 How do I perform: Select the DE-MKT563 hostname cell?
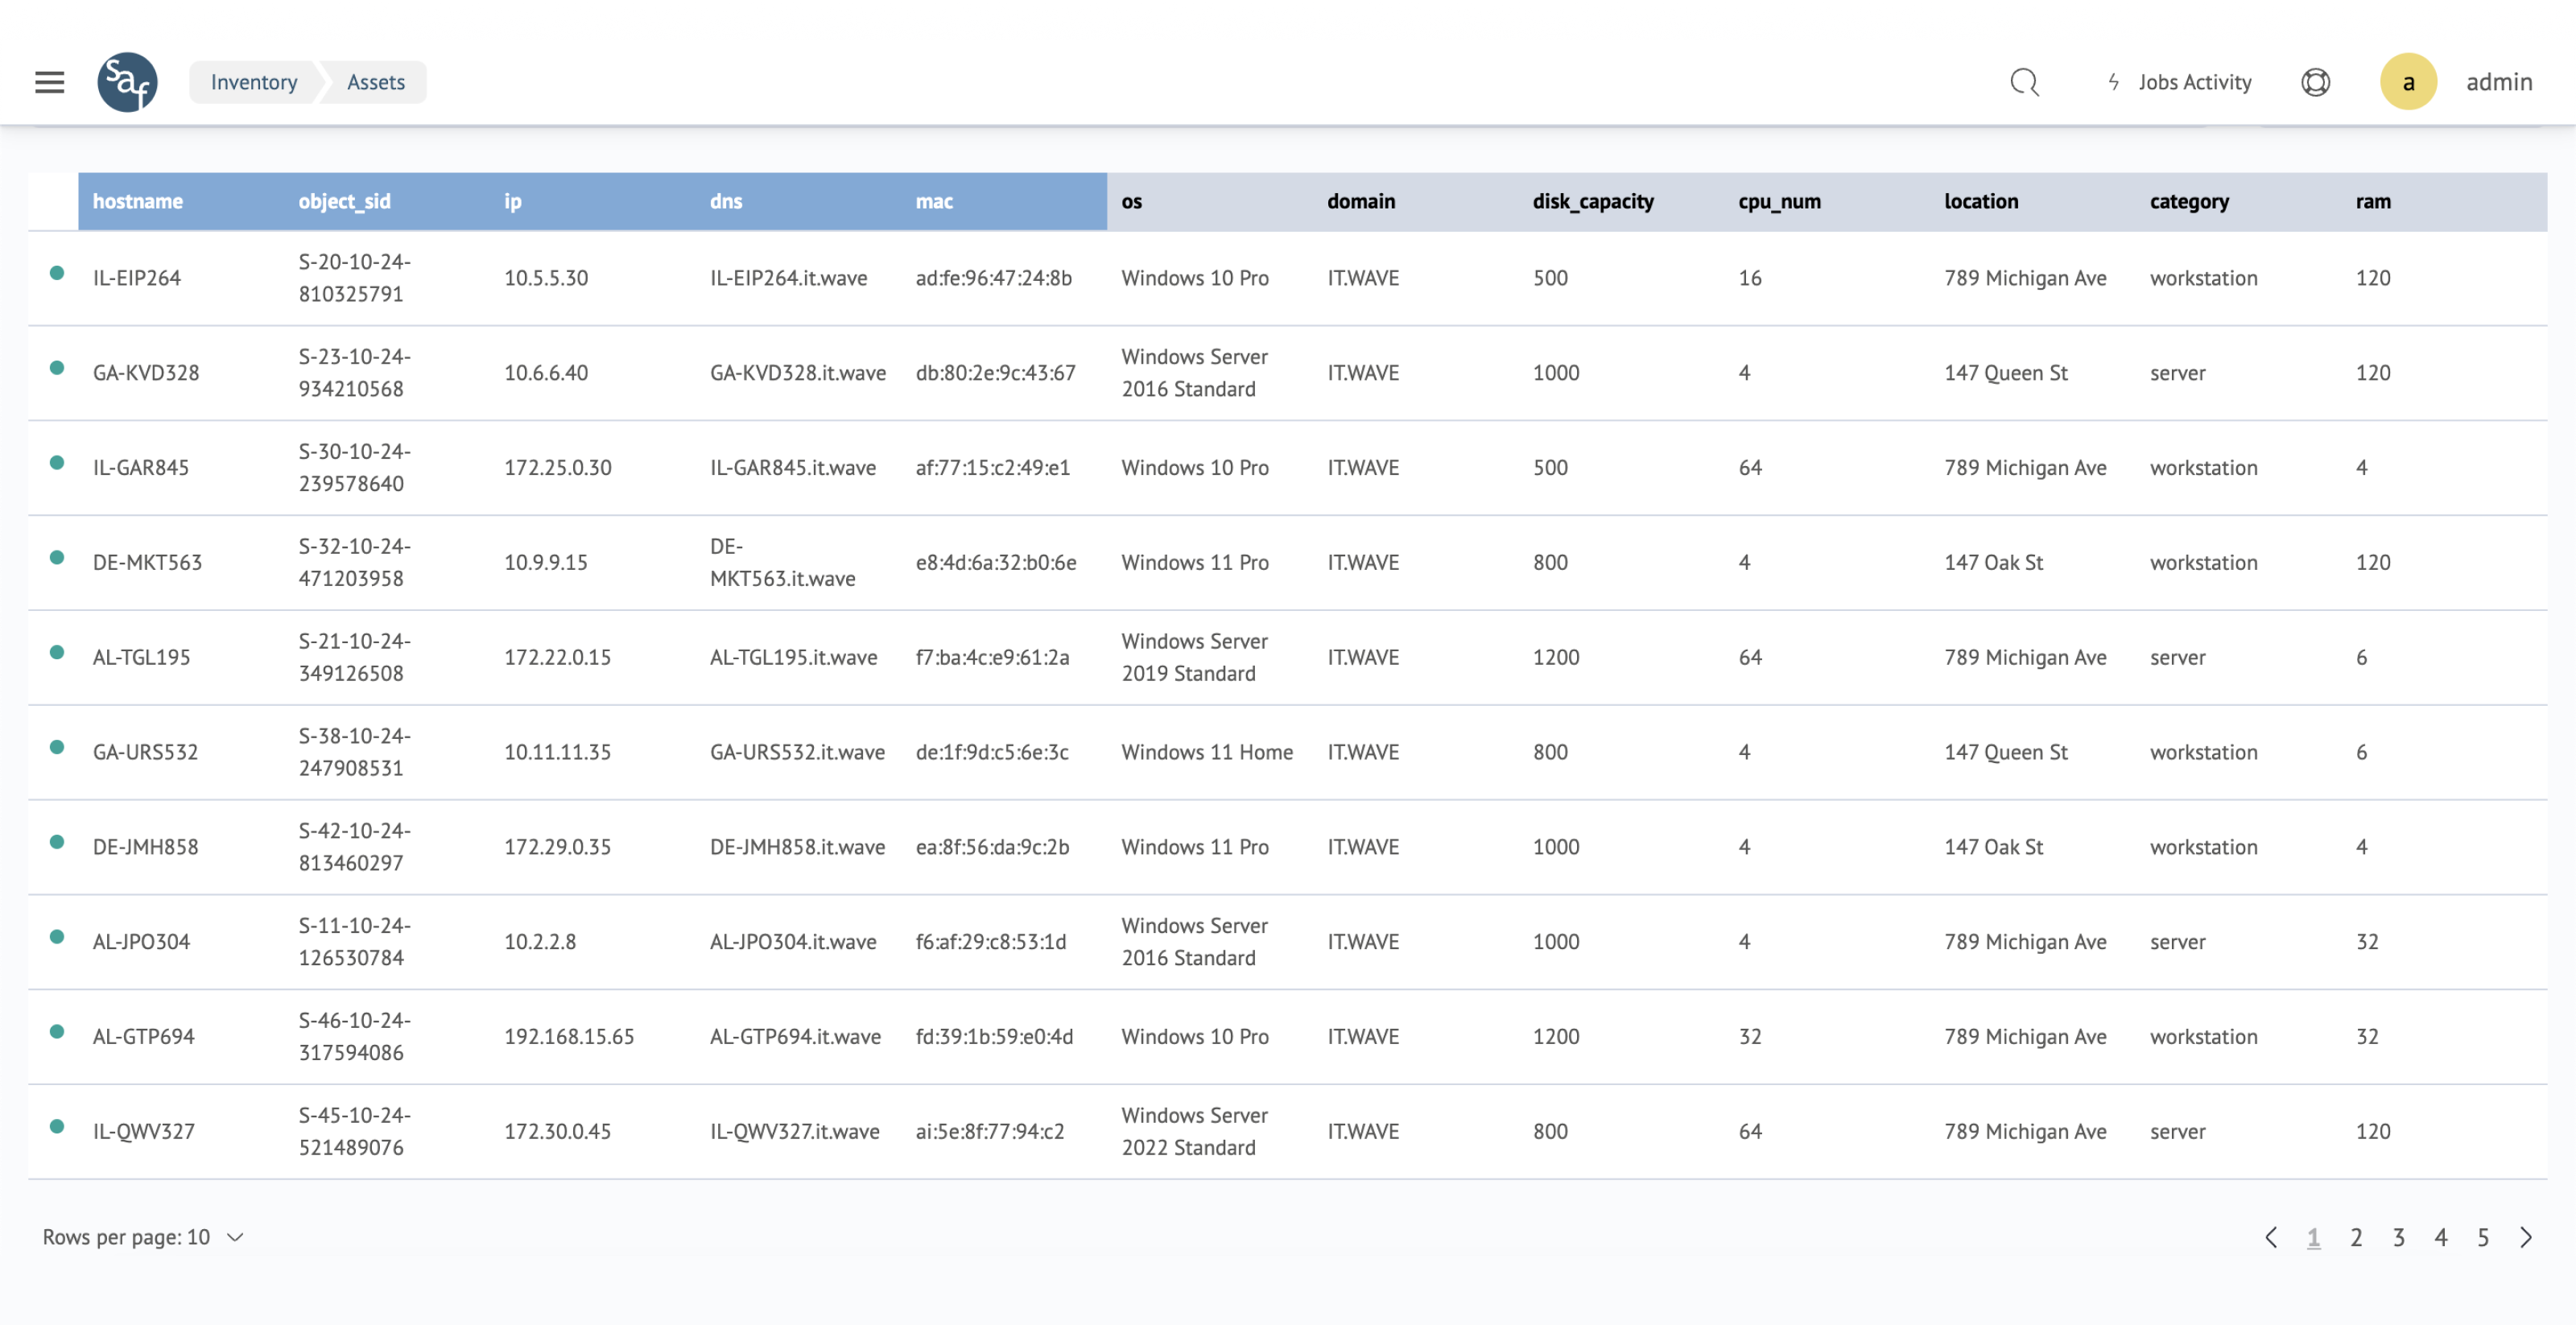pos(147,562)
